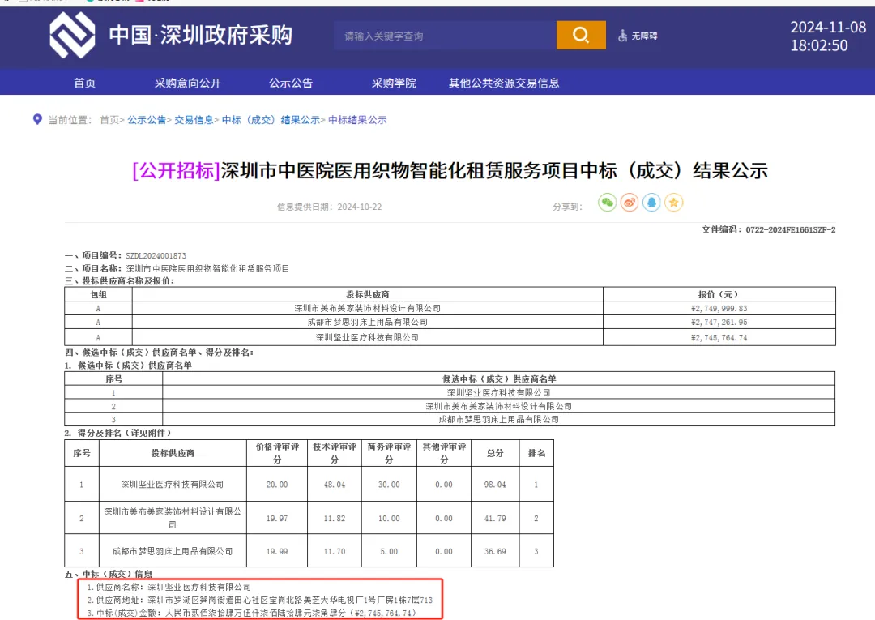The height and width of the screenshot is (620, 875).
Task: Click the purple location pin icon
Action: pyautogui.click(x=37, y=119)
